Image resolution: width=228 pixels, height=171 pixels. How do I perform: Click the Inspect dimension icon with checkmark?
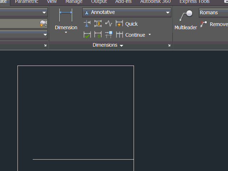coord(87,35)
